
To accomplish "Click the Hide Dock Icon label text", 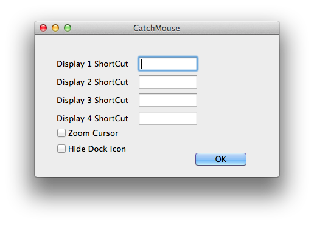I will tap(97, 149).
